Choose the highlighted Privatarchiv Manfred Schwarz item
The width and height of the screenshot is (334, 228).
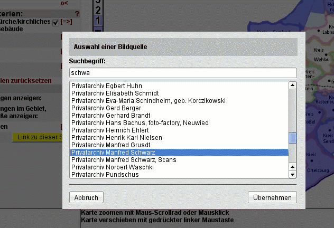113,153
